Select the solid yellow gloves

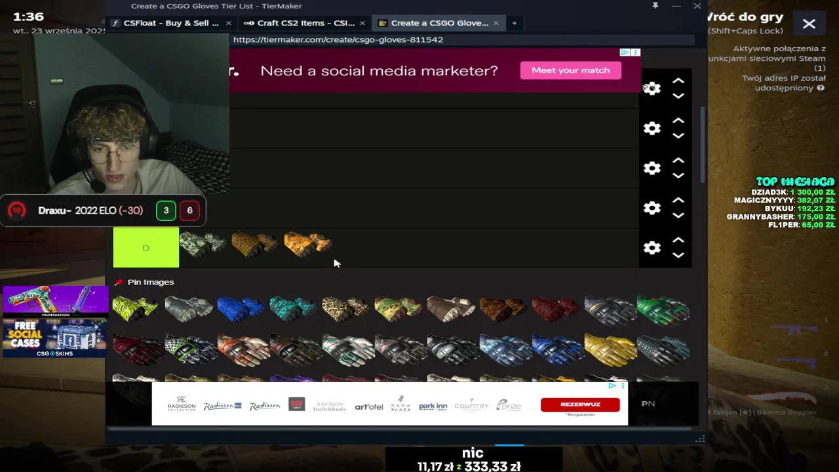610,351
